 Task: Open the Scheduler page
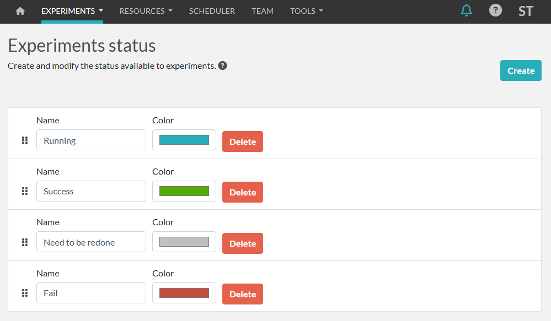pos(212,11)
